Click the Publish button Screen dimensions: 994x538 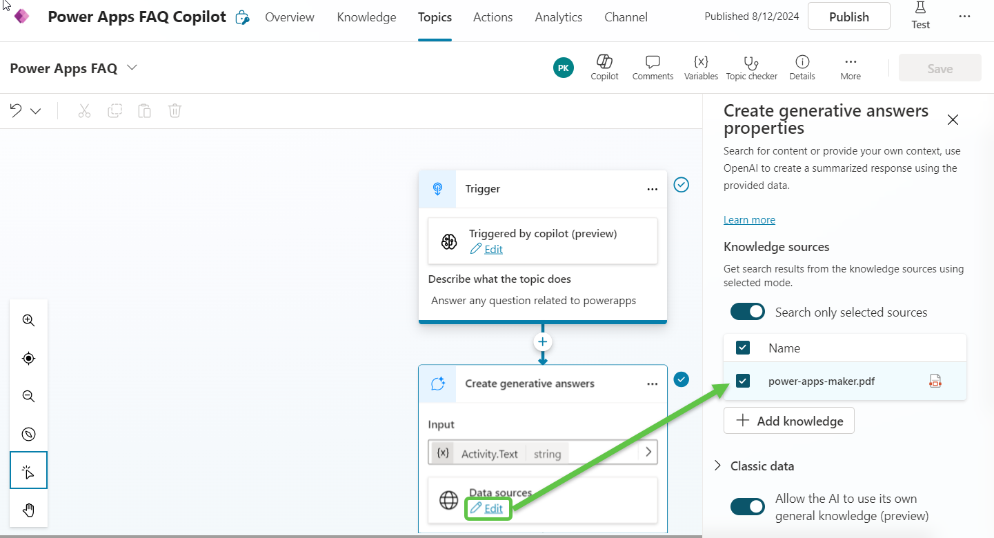click(849, 16)
